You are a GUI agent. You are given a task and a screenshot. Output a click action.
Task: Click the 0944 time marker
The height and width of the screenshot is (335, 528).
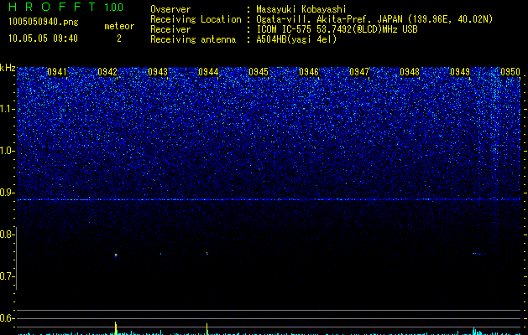[208, 72]
